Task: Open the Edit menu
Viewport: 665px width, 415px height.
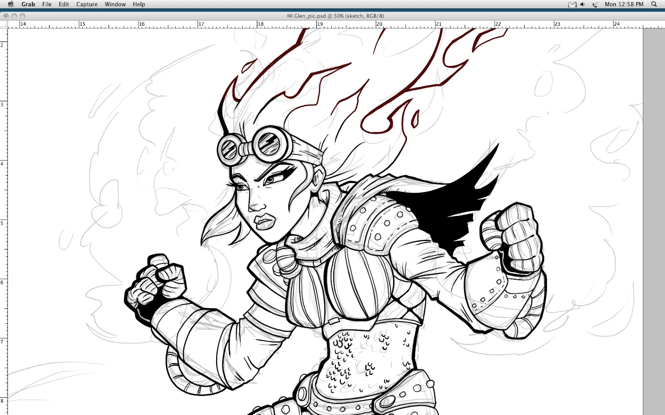Action: (64, 4)
